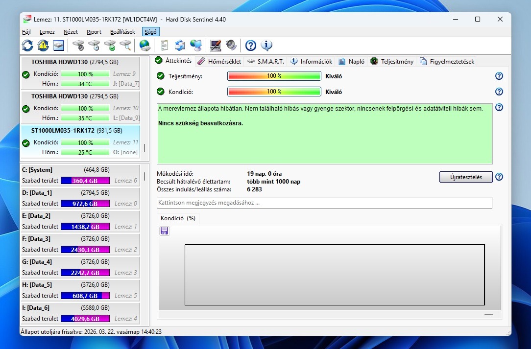Open the Információk tab
531x349 pixels.
point(311,61)
